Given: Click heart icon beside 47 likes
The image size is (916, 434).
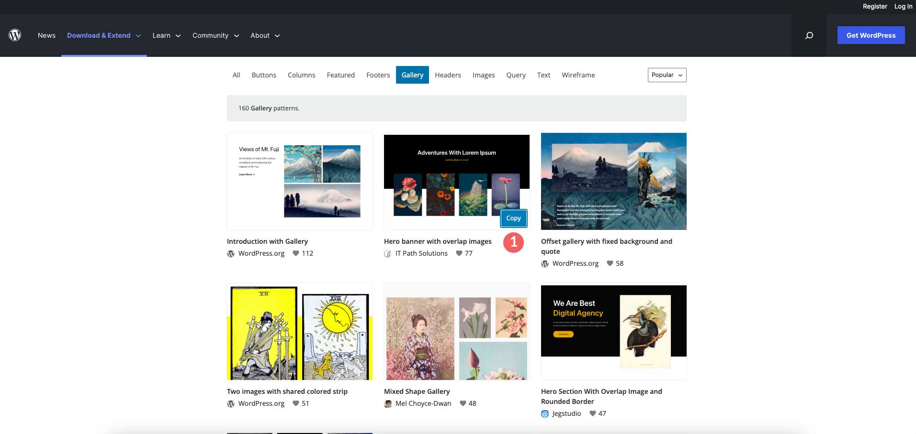Looking at the screenshot, I should click(x=593, y=413).
